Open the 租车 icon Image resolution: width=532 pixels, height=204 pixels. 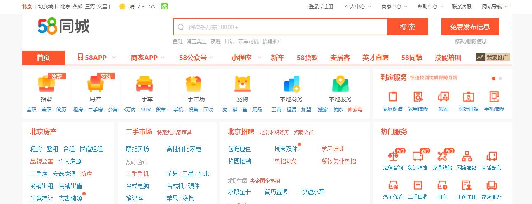tap(442, 185)
